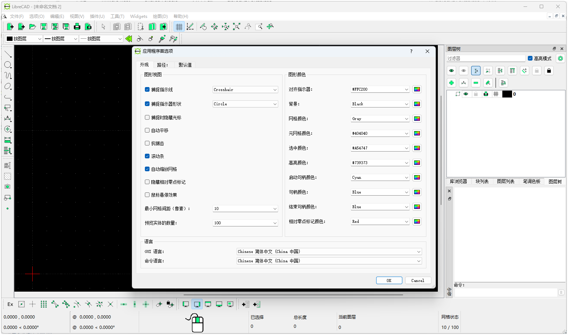The width and height of the screenshot is (568, 335).
Task: Open the Widgets menu
Action: [x=138, y=16]
